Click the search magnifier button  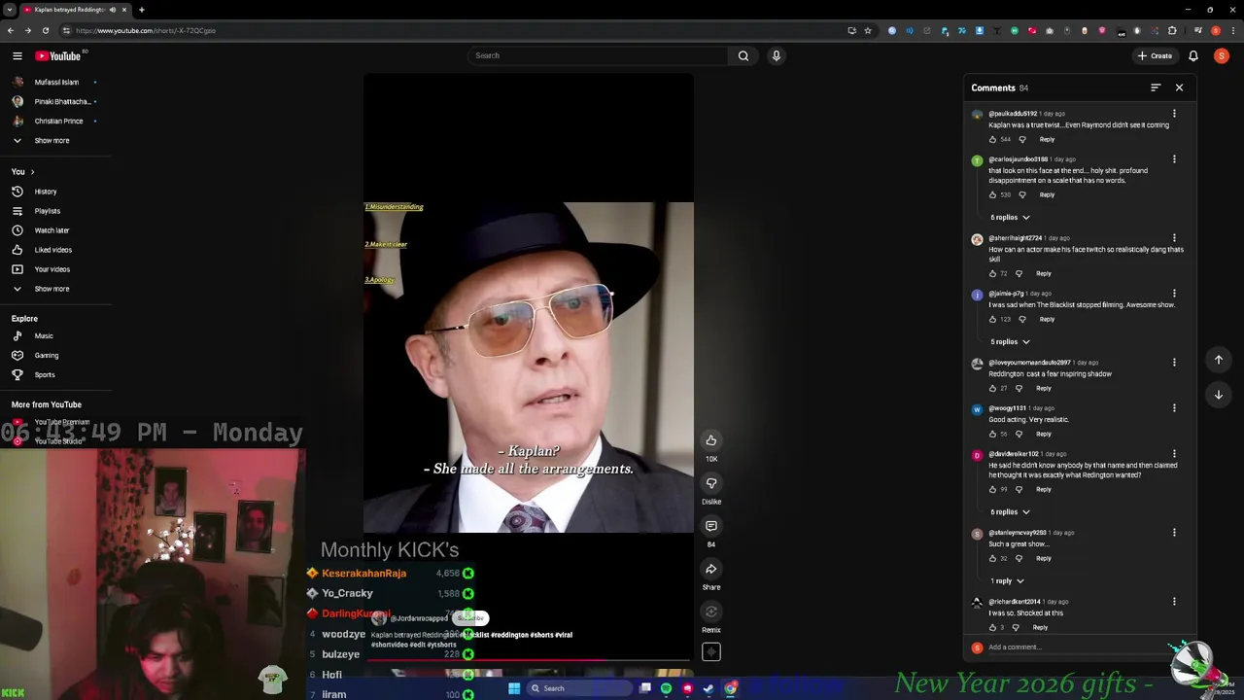pyautogui.click(x=743, y=55)
